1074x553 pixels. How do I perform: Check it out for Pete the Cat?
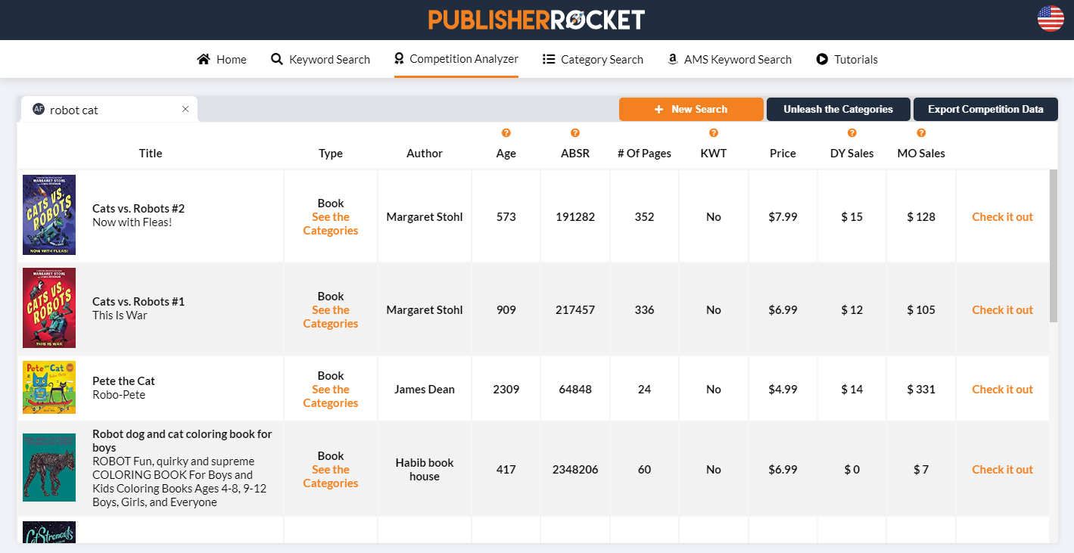coord(1002,389)
